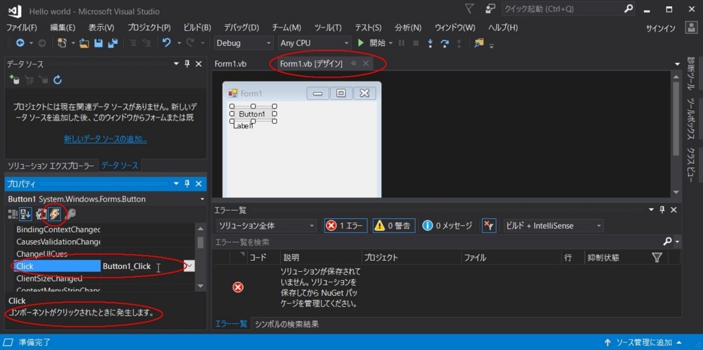Click the 説明 column header
This screenshot has width=703, height=350.
click(321, 257)
